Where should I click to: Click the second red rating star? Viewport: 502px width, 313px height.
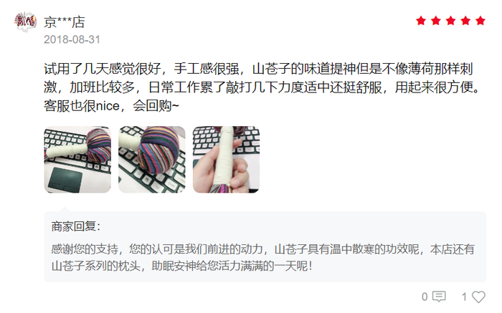click(436, 21)
